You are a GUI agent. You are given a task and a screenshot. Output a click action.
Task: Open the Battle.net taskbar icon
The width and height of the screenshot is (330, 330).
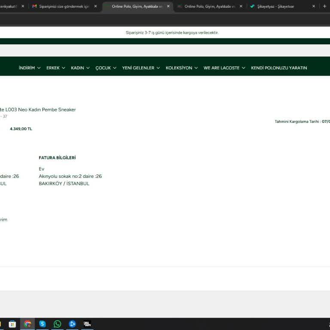[72, 324]
